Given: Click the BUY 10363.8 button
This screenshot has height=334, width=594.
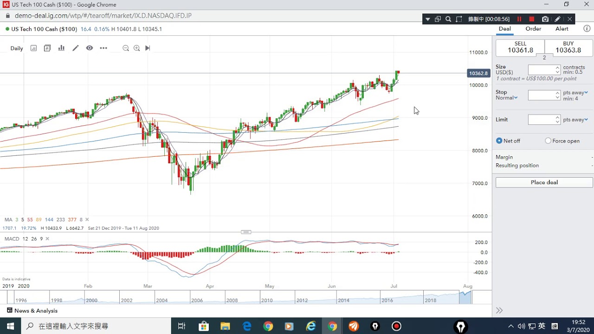Looking at the screenshot, I should pos(568,47).
